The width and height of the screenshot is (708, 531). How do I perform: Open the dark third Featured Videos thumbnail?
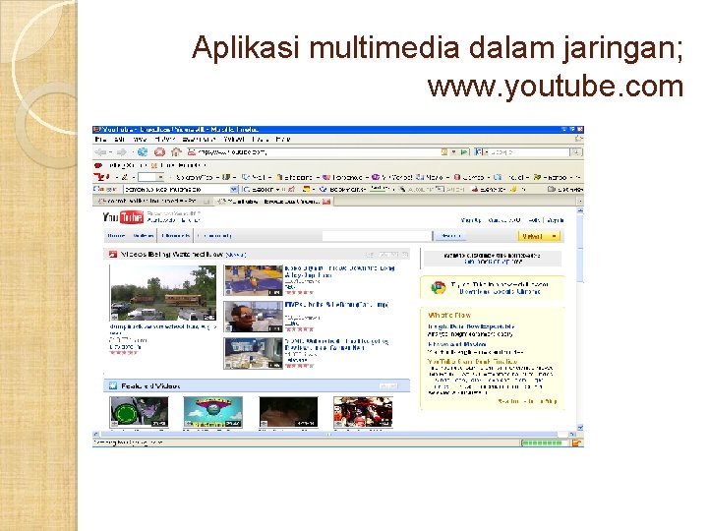click(x=288, y=412)
